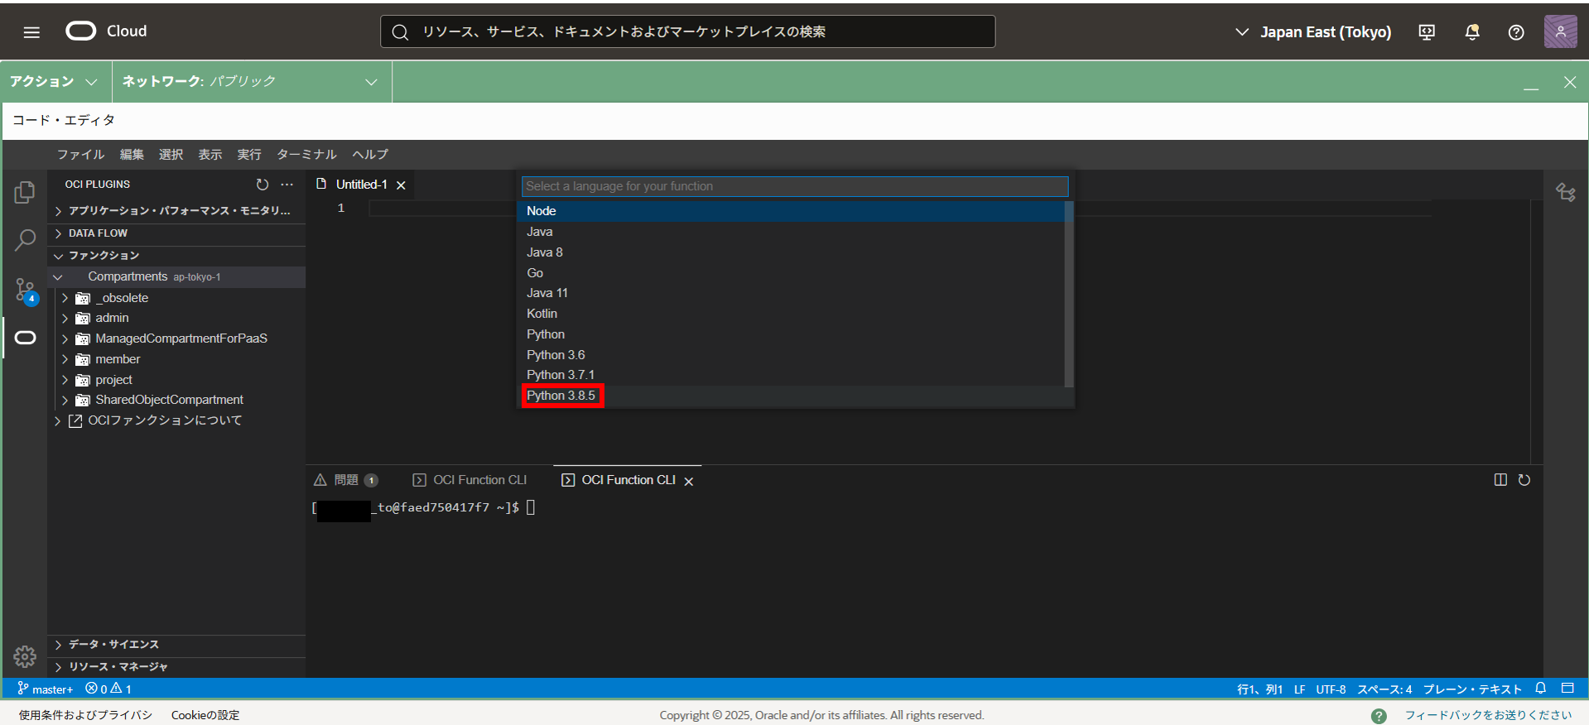Image resolution: width=1589 pixels, height=725 pixels.
Task: Open the 編集 menu
Action: pyautogui.click(x=132, y=155)
